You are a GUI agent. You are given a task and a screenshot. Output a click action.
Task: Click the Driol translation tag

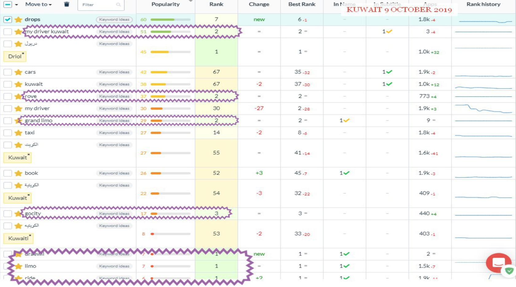15,56
